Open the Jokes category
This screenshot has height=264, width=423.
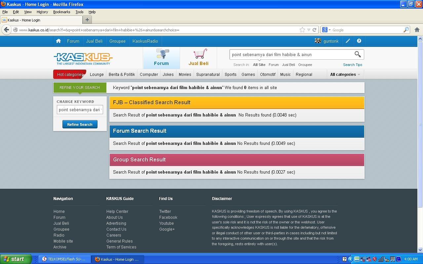tap(168, 74)
